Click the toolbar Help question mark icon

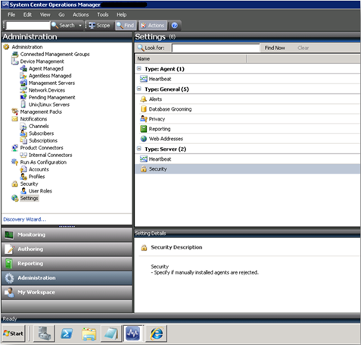pyautogui.click(x=175, y=25)
